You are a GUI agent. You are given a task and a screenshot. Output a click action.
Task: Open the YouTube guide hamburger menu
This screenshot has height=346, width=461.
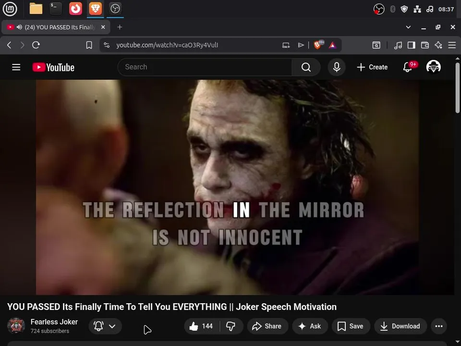[x=16, y=67]
